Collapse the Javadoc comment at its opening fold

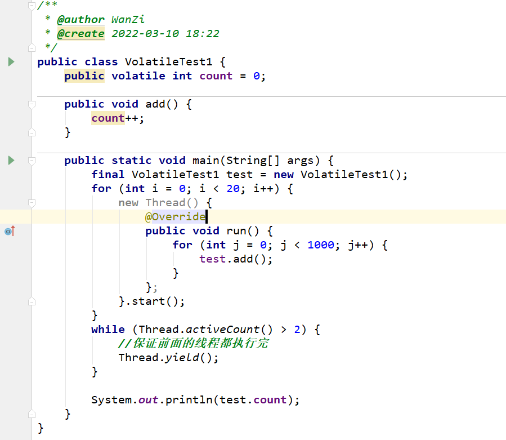(x=32, y=6)
